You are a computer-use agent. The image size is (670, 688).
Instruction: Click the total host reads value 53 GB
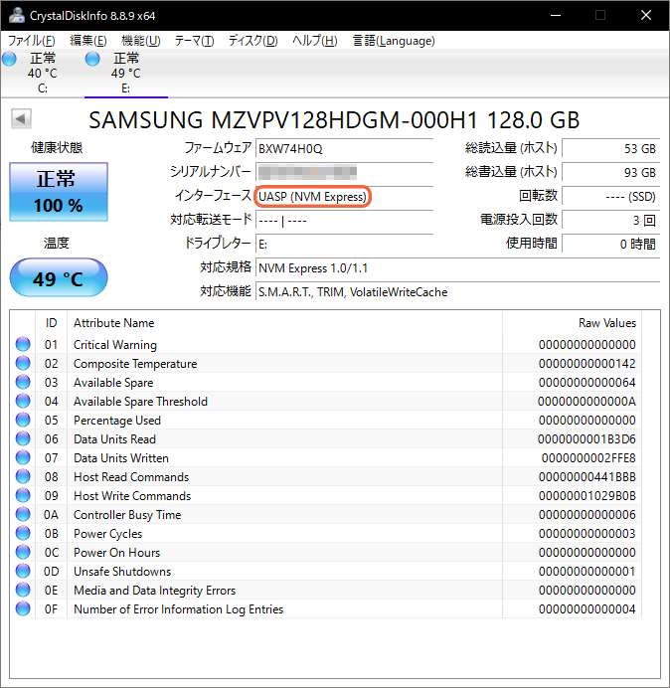click(x=610, y=148)
